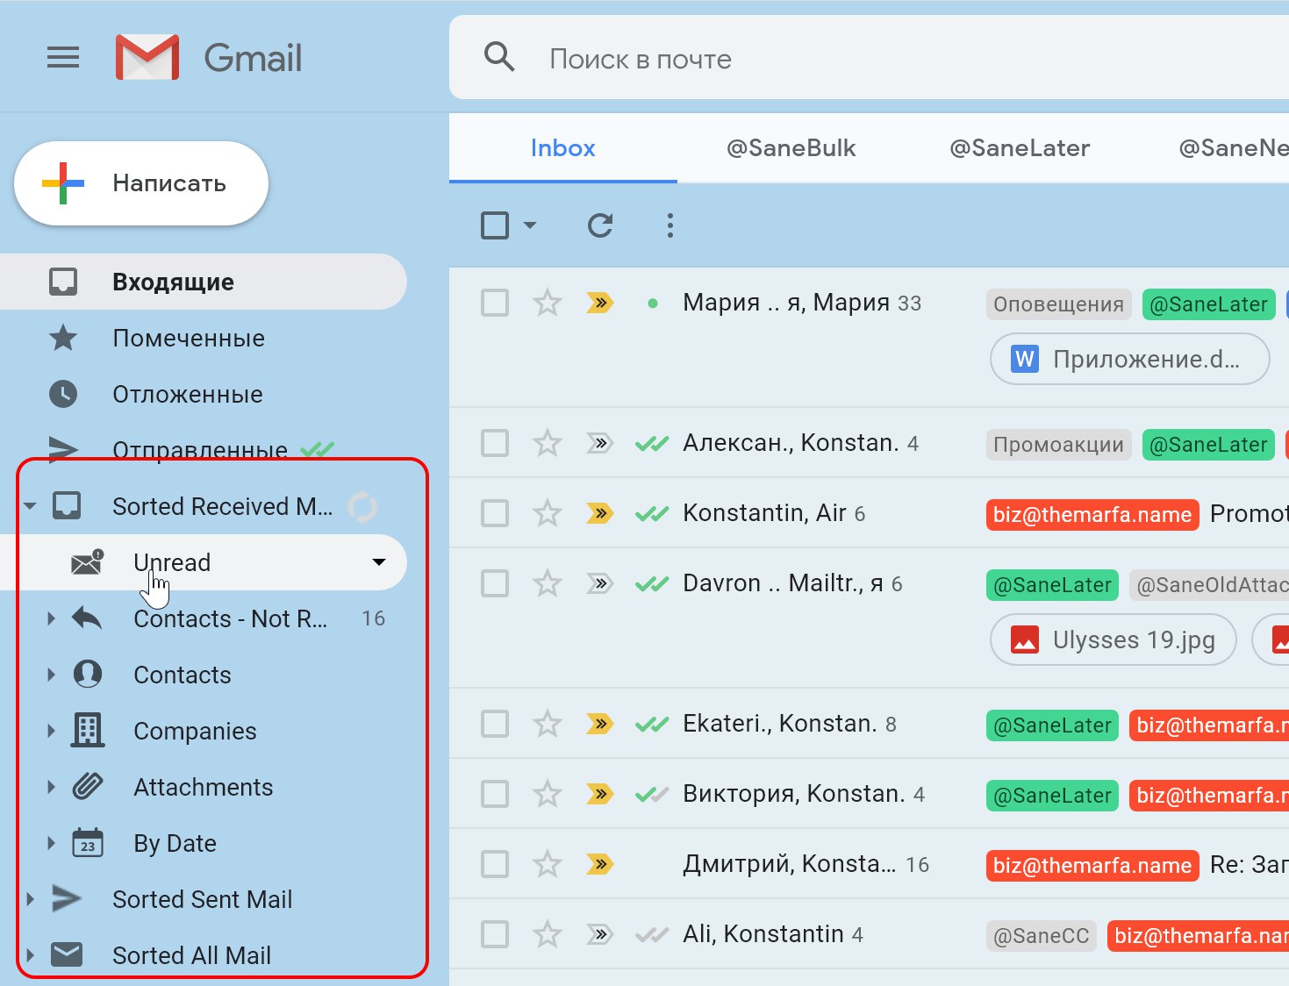
Task: Click the @SaneCC label on Ali email
Action: pyautogui.click(x=1042, y=936)
